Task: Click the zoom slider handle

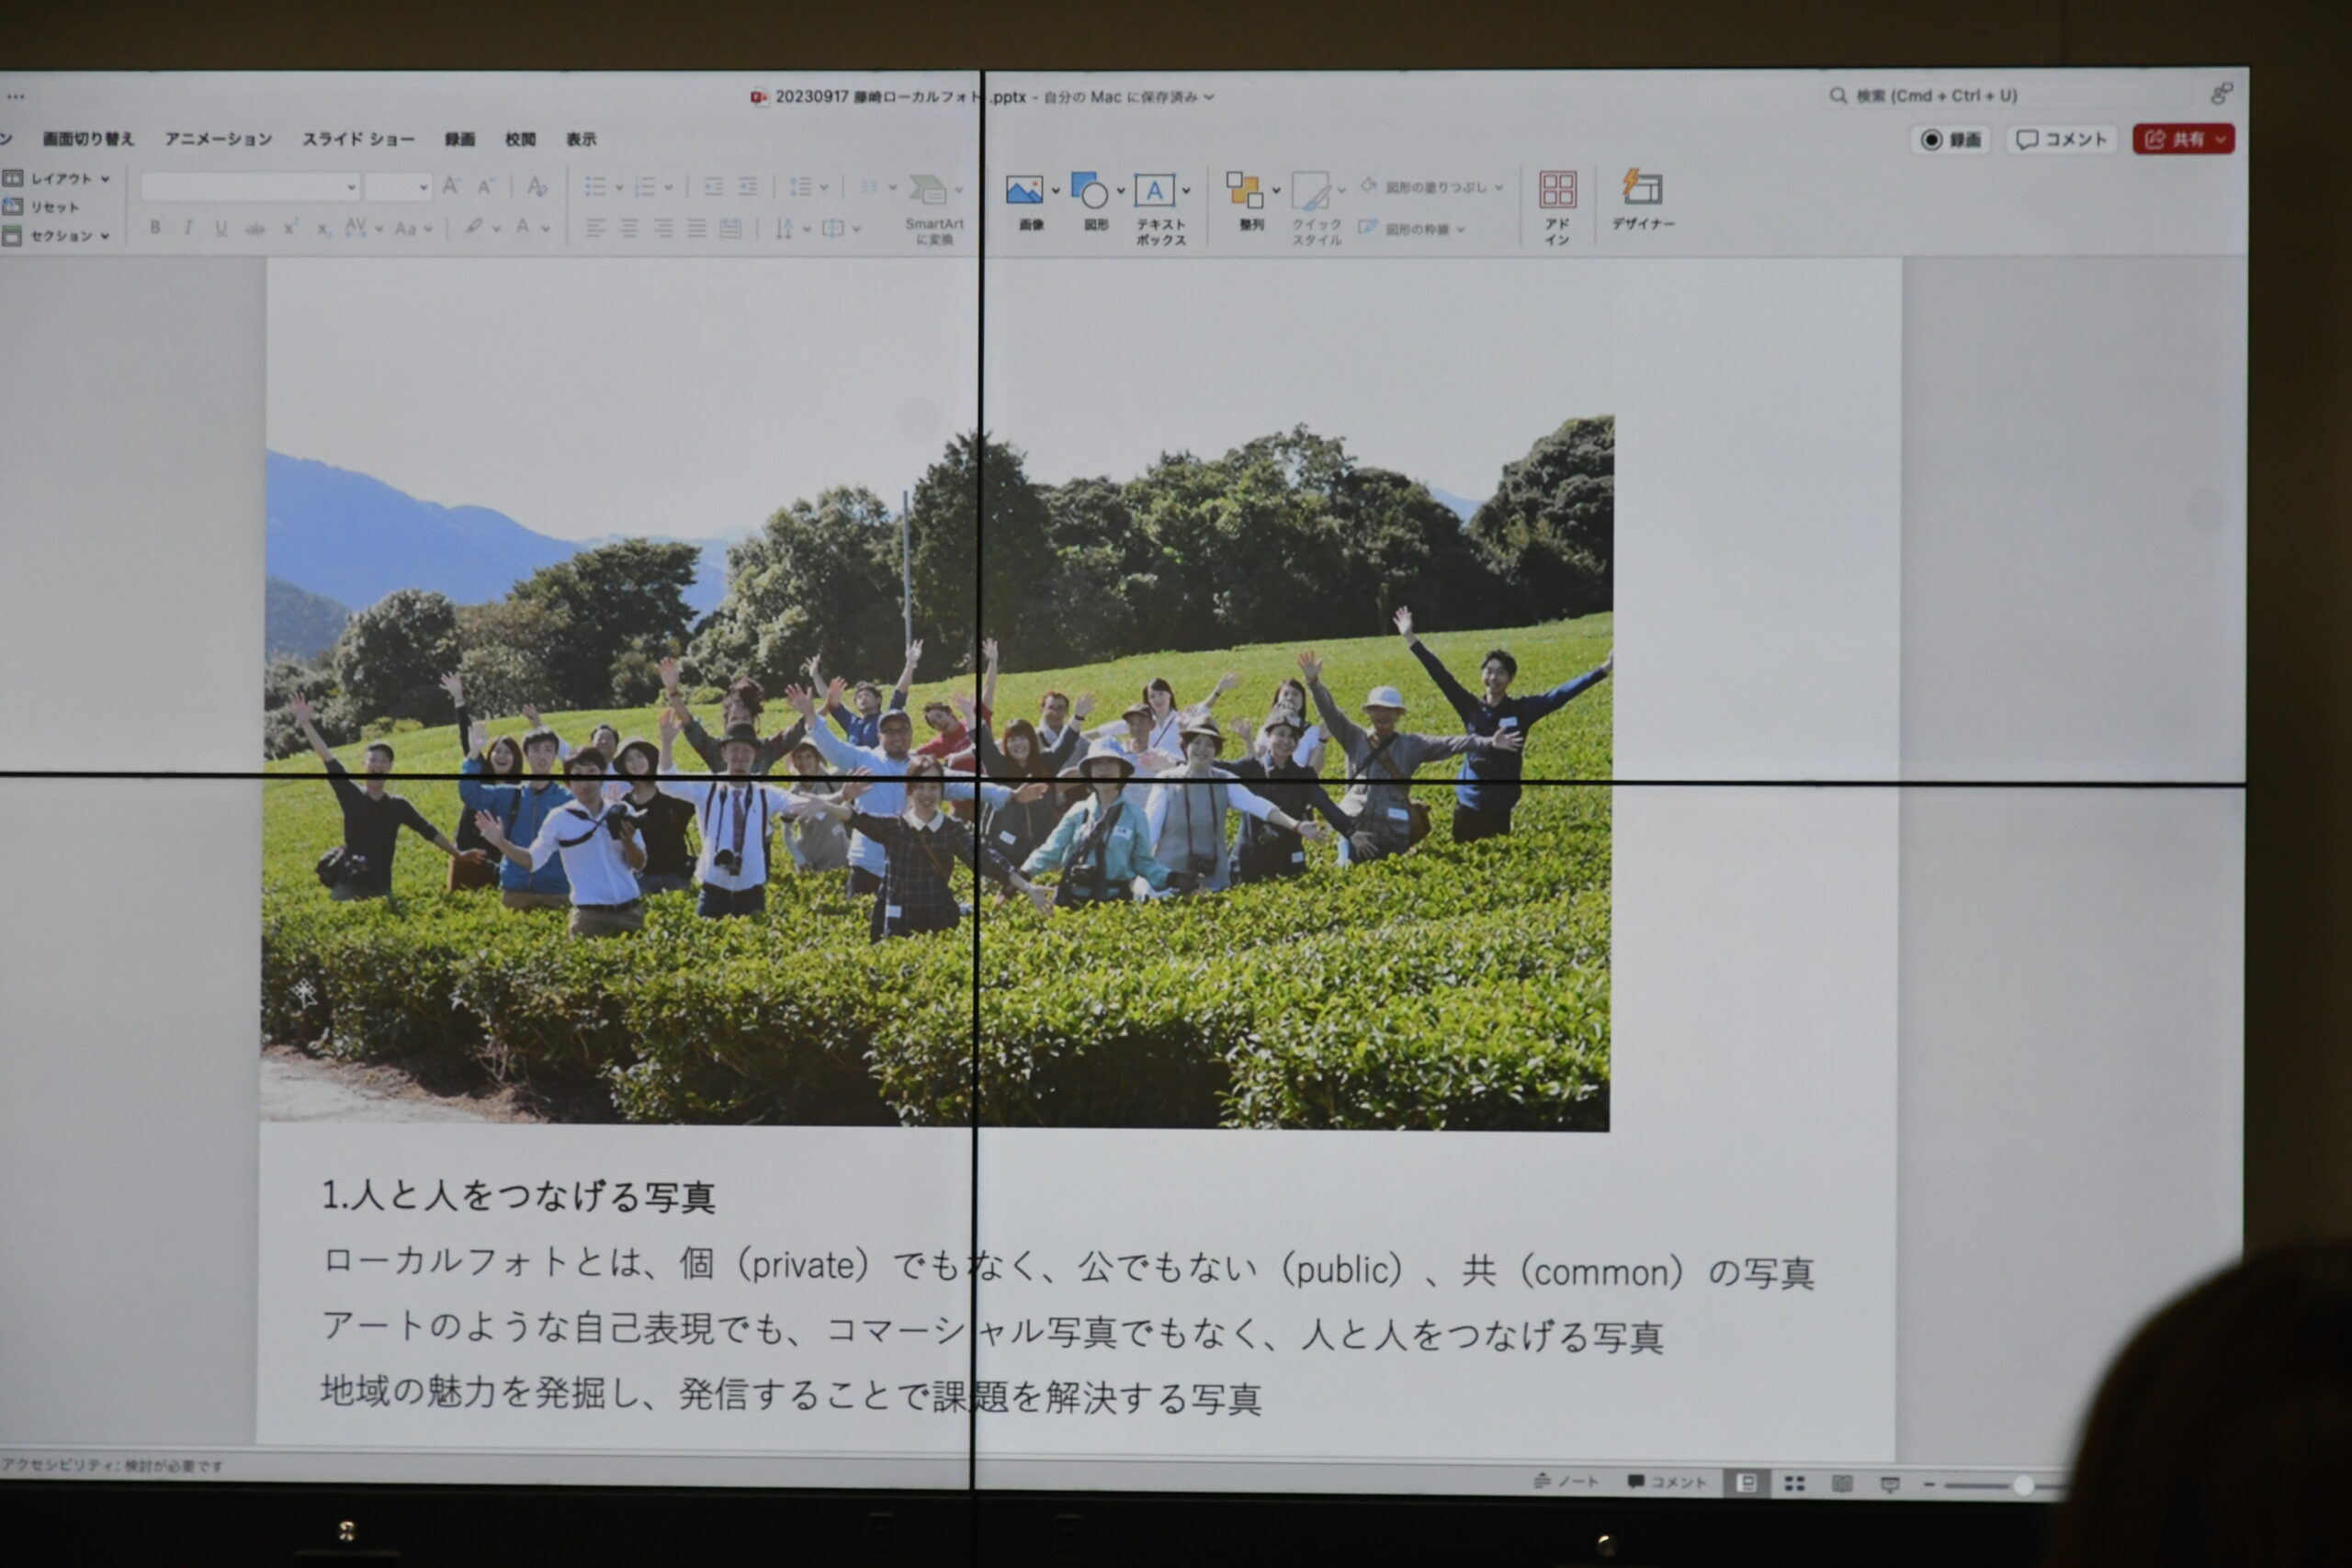Action: [2023, 1485]
